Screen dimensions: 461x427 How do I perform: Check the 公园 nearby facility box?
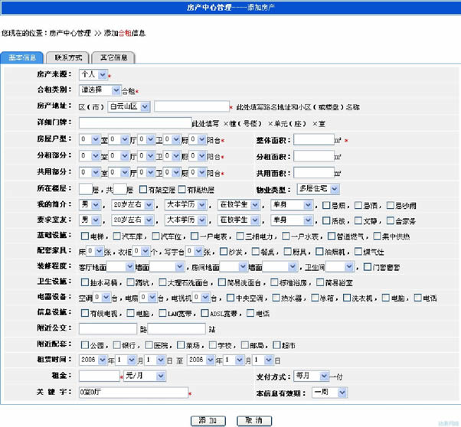tap(83, 344)
